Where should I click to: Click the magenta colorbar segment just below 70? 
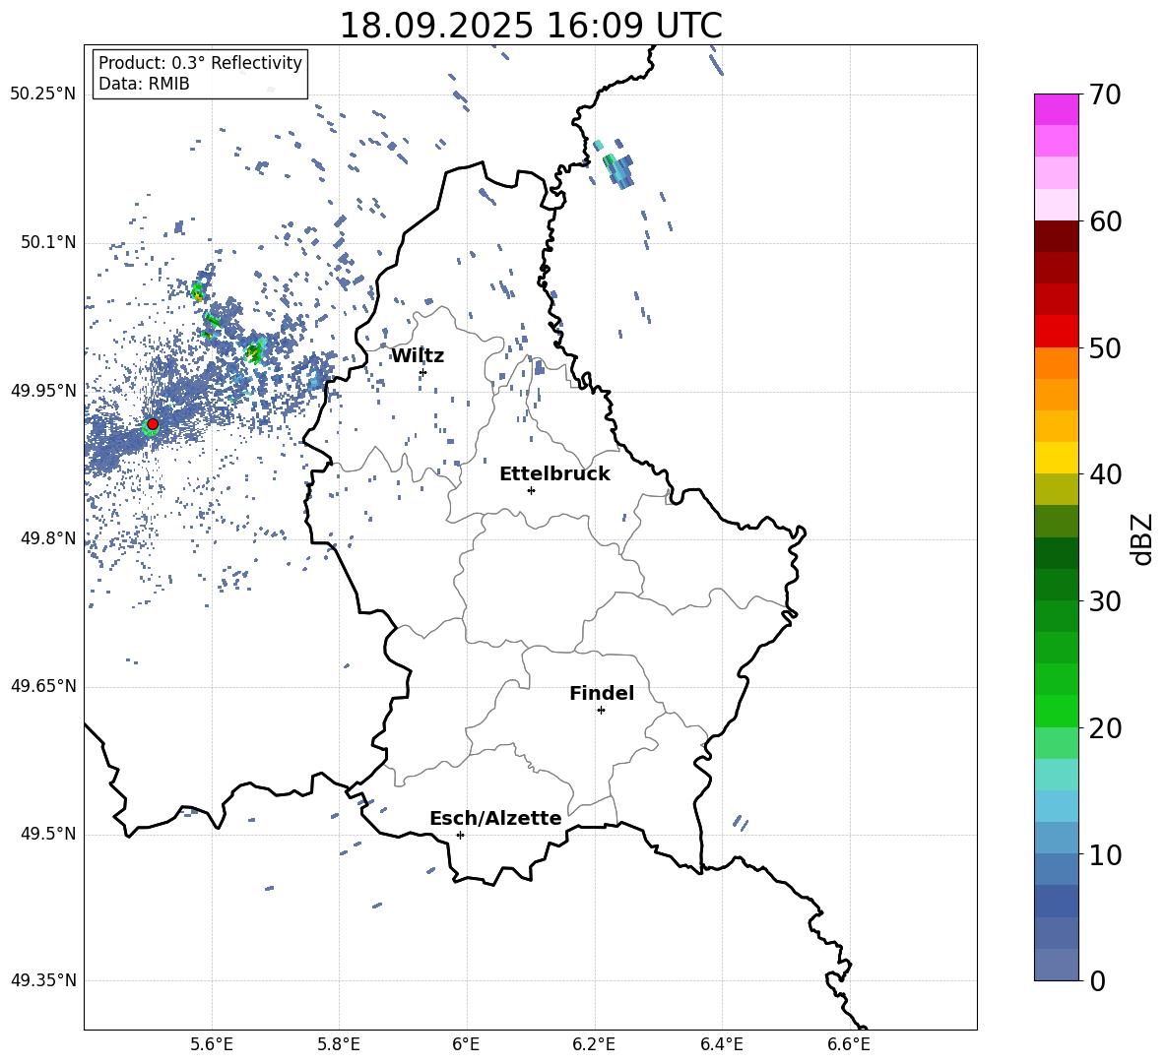1057,110
